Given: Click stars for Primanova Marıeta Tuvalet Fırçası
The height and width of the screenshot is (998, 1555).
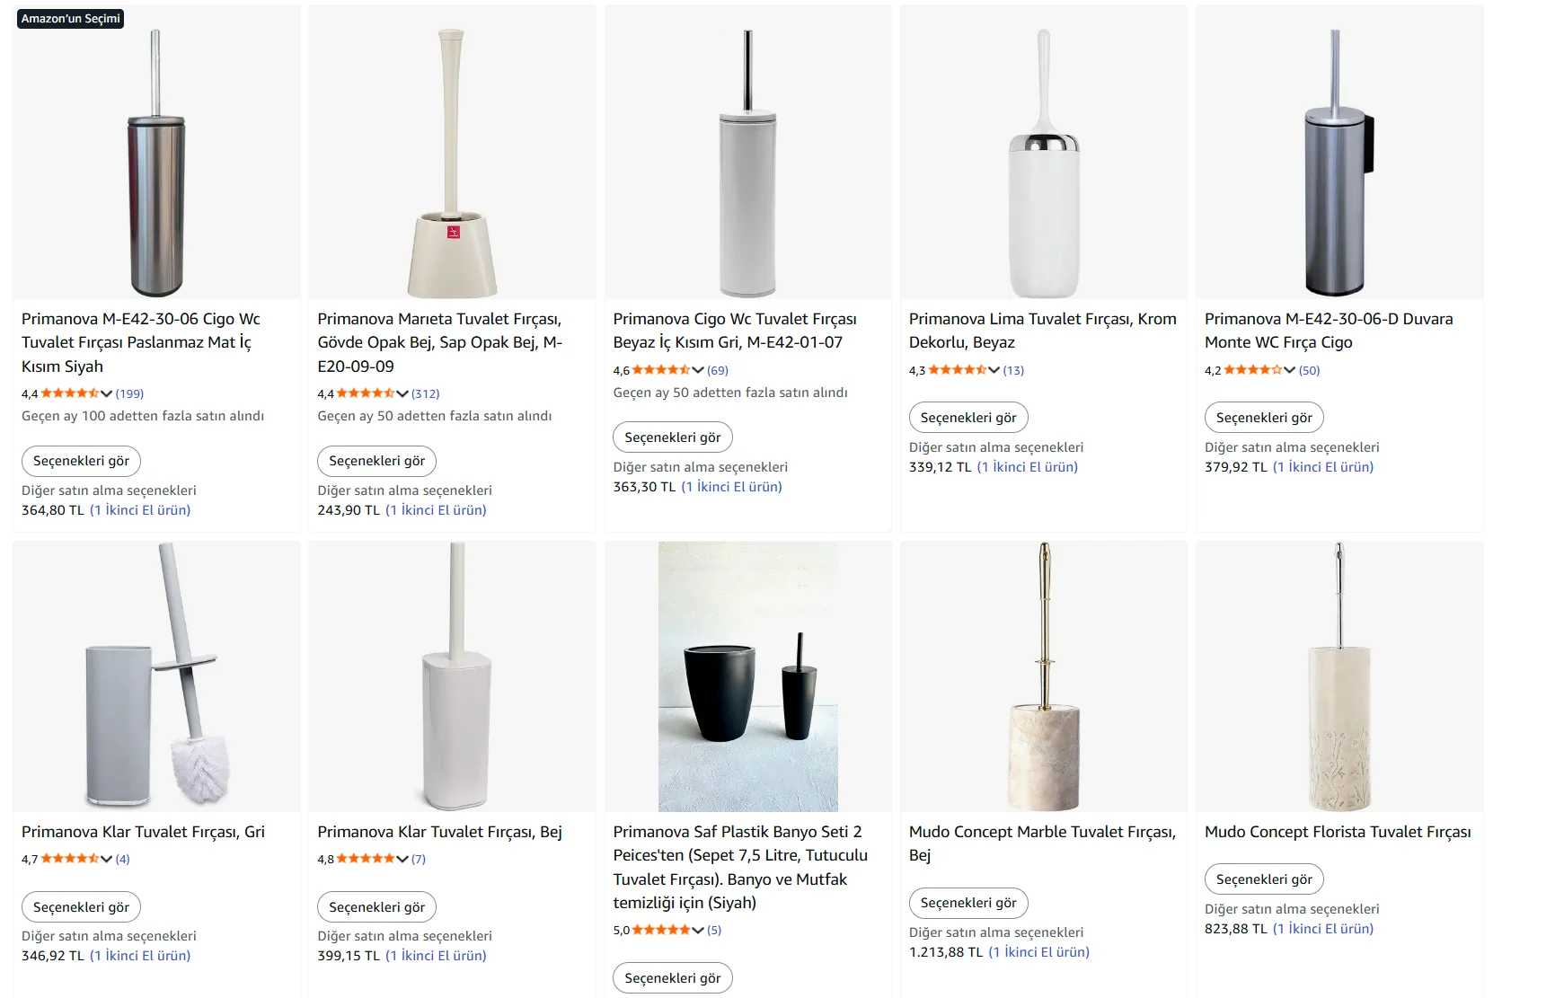Looking at the screenshot, I should [x=365, y=393].
